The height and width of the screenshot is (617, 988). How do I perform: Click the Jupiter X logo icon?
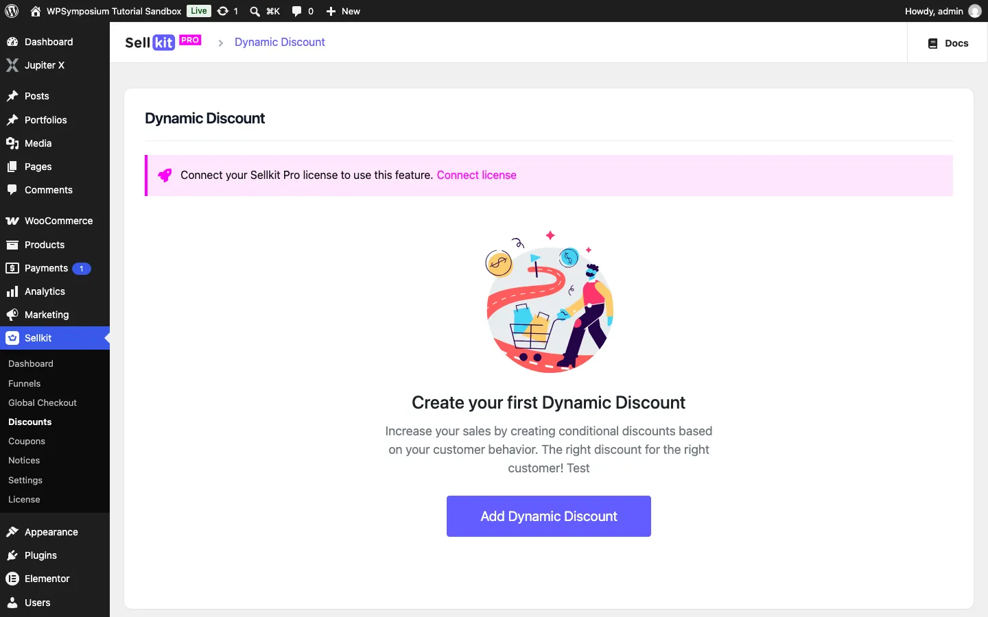pyautogui.click(x=12, y=65)
